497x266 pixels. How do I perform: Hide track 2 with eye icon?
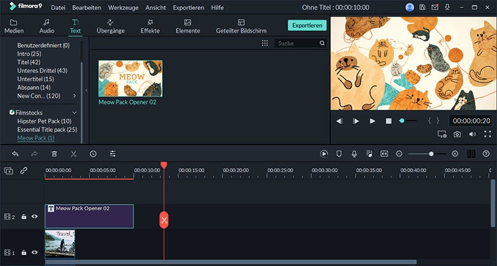click(x=35, y=216)
